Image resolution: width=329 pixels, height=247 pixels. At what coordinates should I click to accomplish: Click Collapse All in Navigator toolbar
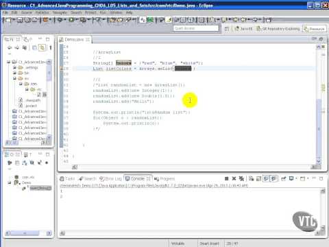coord(34,47)
